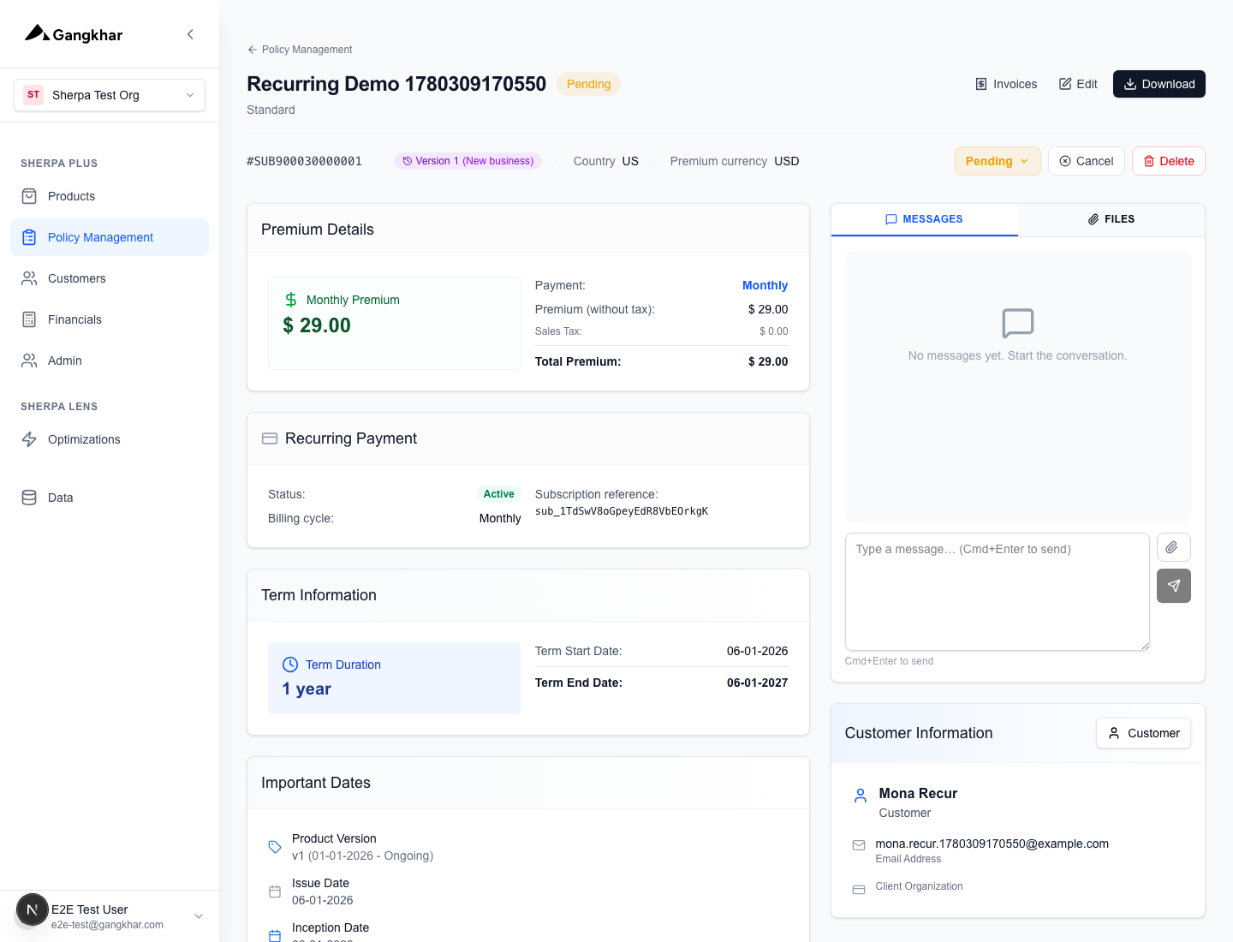Click the email envelope icon
1233x942 pixels.
(x=859, y=845)
